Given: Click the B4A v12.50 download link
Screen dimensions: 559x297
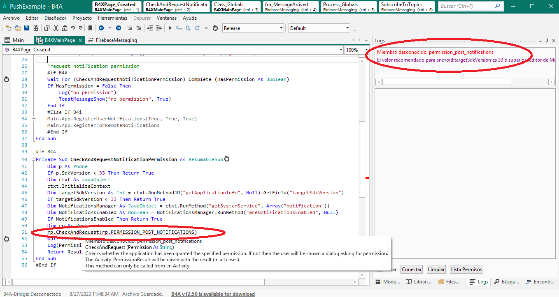Looking at the screenshot, I should coord(213,294).
